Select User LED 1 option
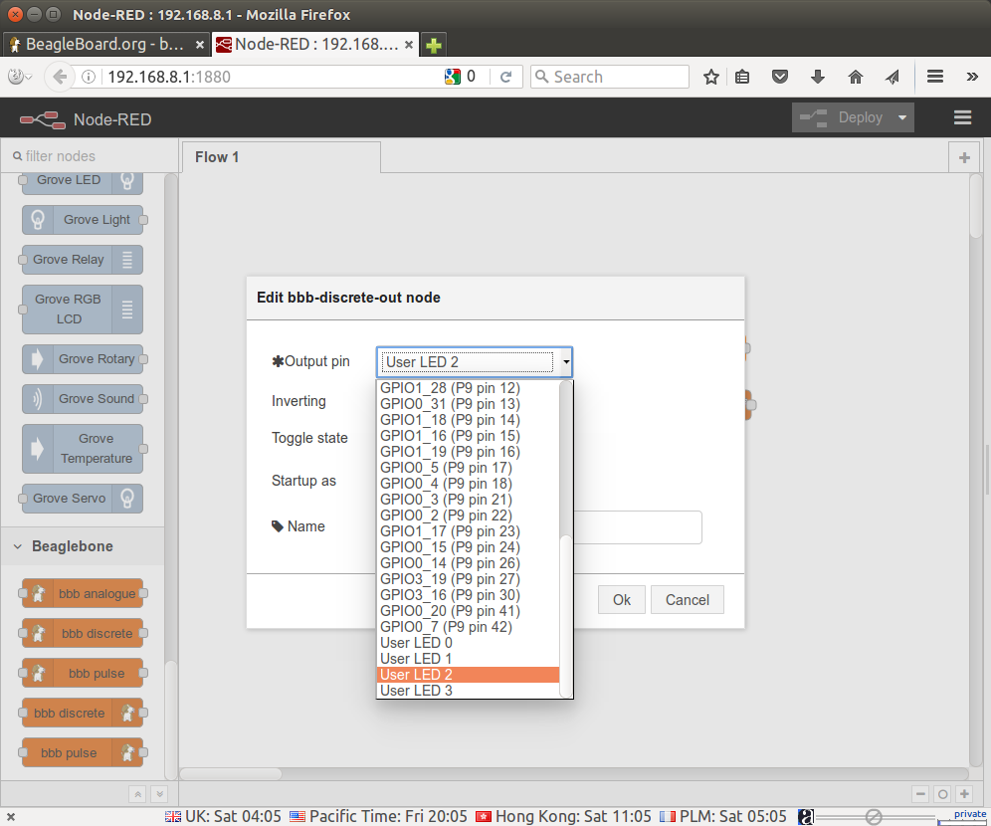The width and height of the screenshot is (991, 826). pos(468,659)
